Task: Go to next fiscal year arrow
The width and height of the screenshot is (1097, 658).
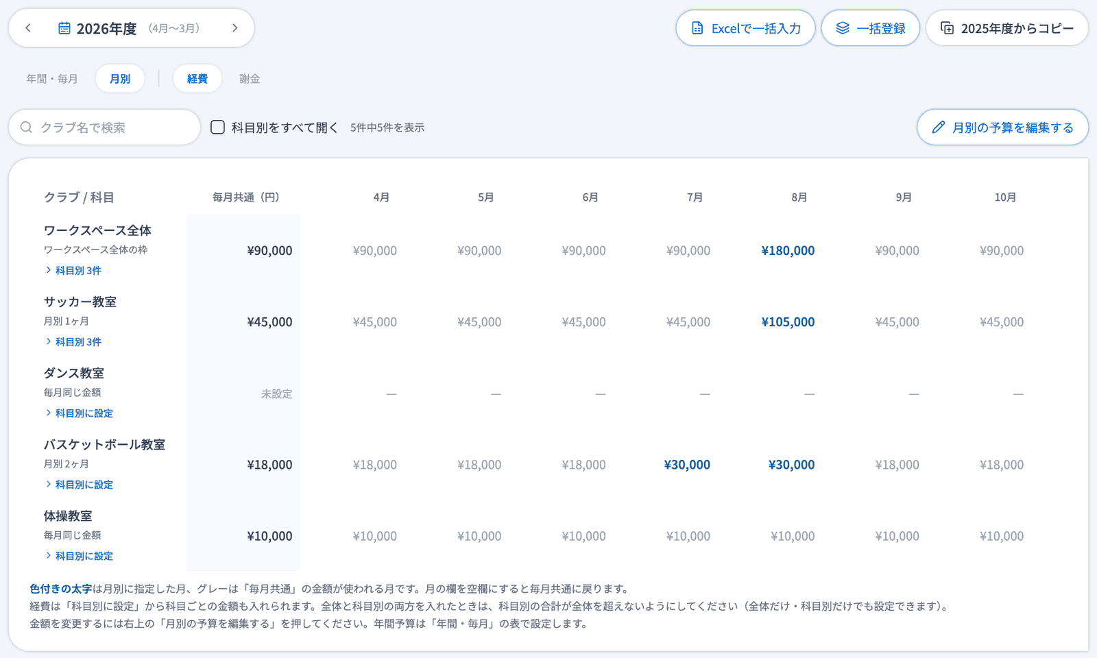Action: (x=234, y=28)
